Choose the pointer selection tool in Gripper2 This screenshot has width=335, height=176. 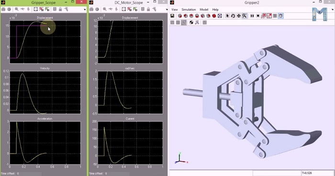click(x=227, y=16)
